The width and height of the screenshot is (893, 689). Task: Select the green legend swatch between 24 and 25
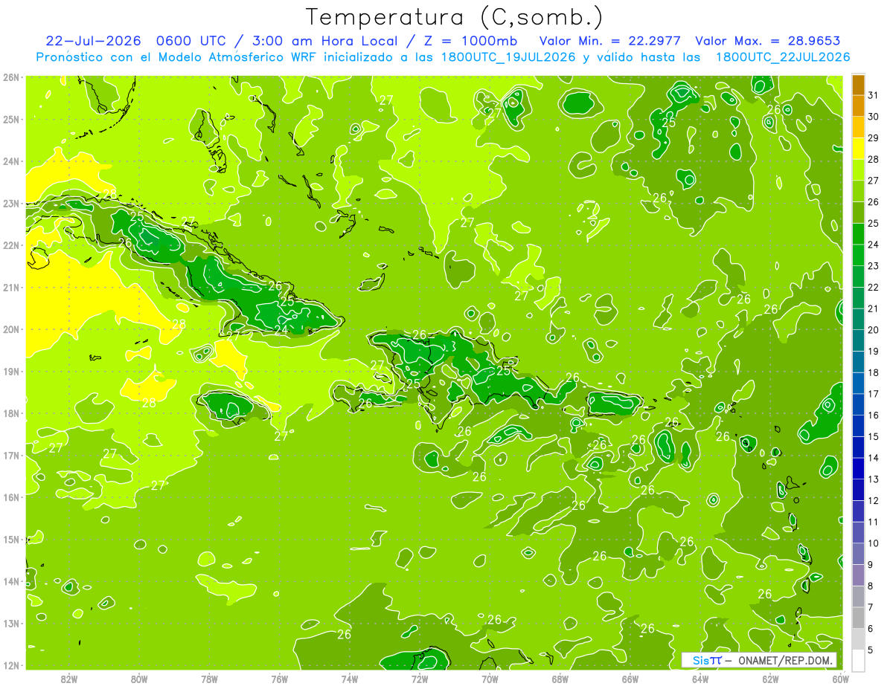pos(858,234)
